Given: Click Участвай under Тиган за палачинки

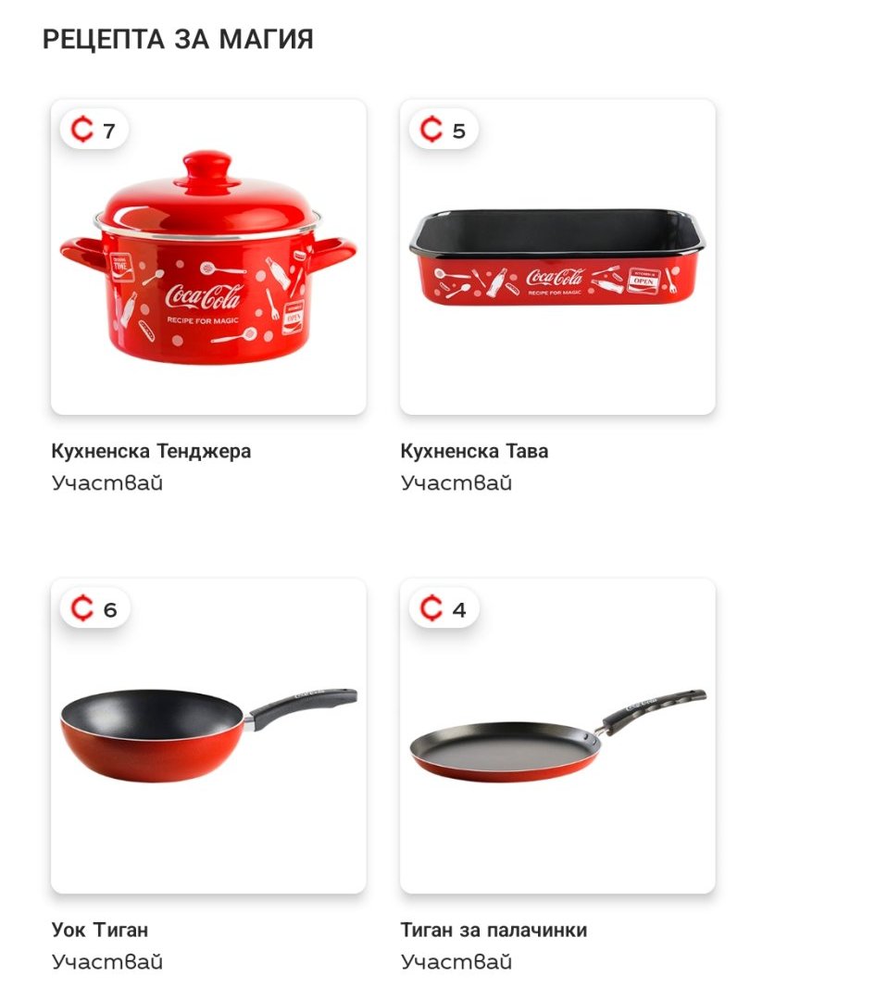Looking at the screenshot, I should tap(456, 961).
